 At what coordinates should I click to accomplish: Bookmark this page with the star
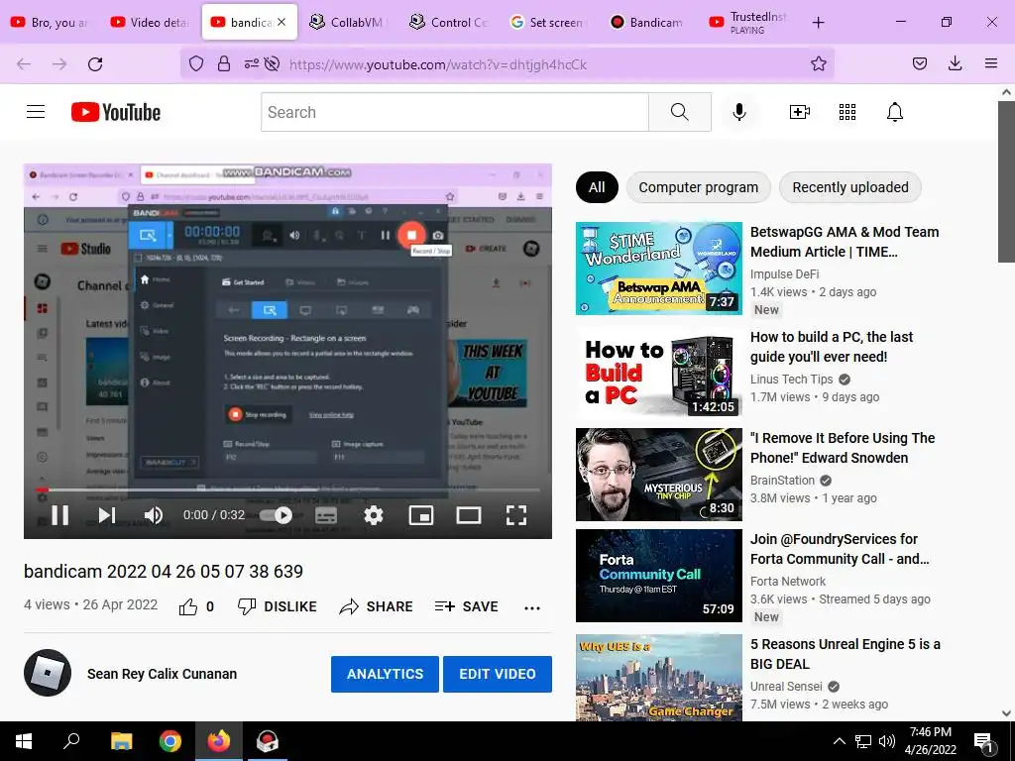[x=818, y=64]
